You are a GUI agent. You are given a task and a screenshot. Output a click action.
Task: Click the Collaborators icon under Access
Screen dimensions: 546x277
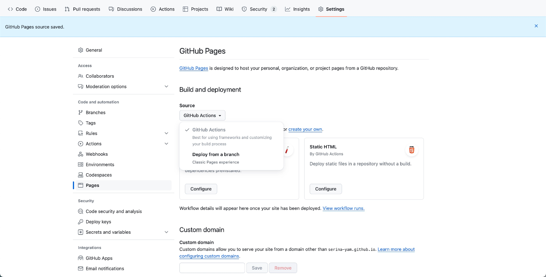[x=80, y=76]
